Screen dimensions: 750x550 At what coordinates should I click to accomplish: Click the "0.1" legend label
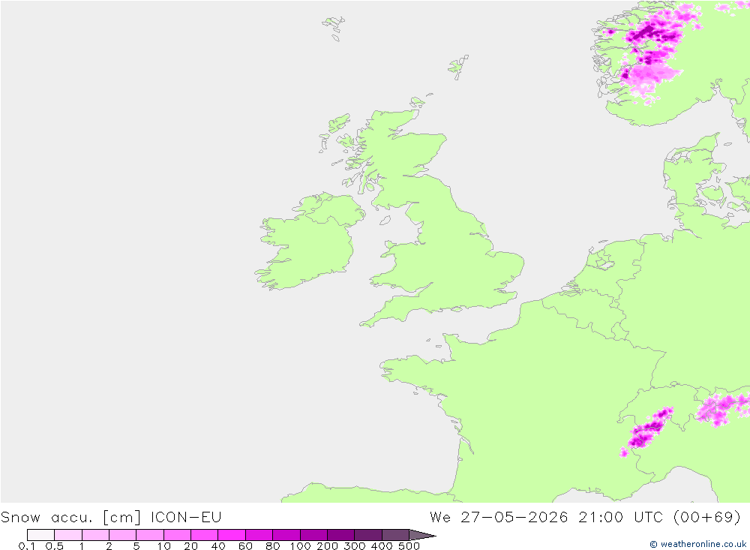click(x=26, y=546)
